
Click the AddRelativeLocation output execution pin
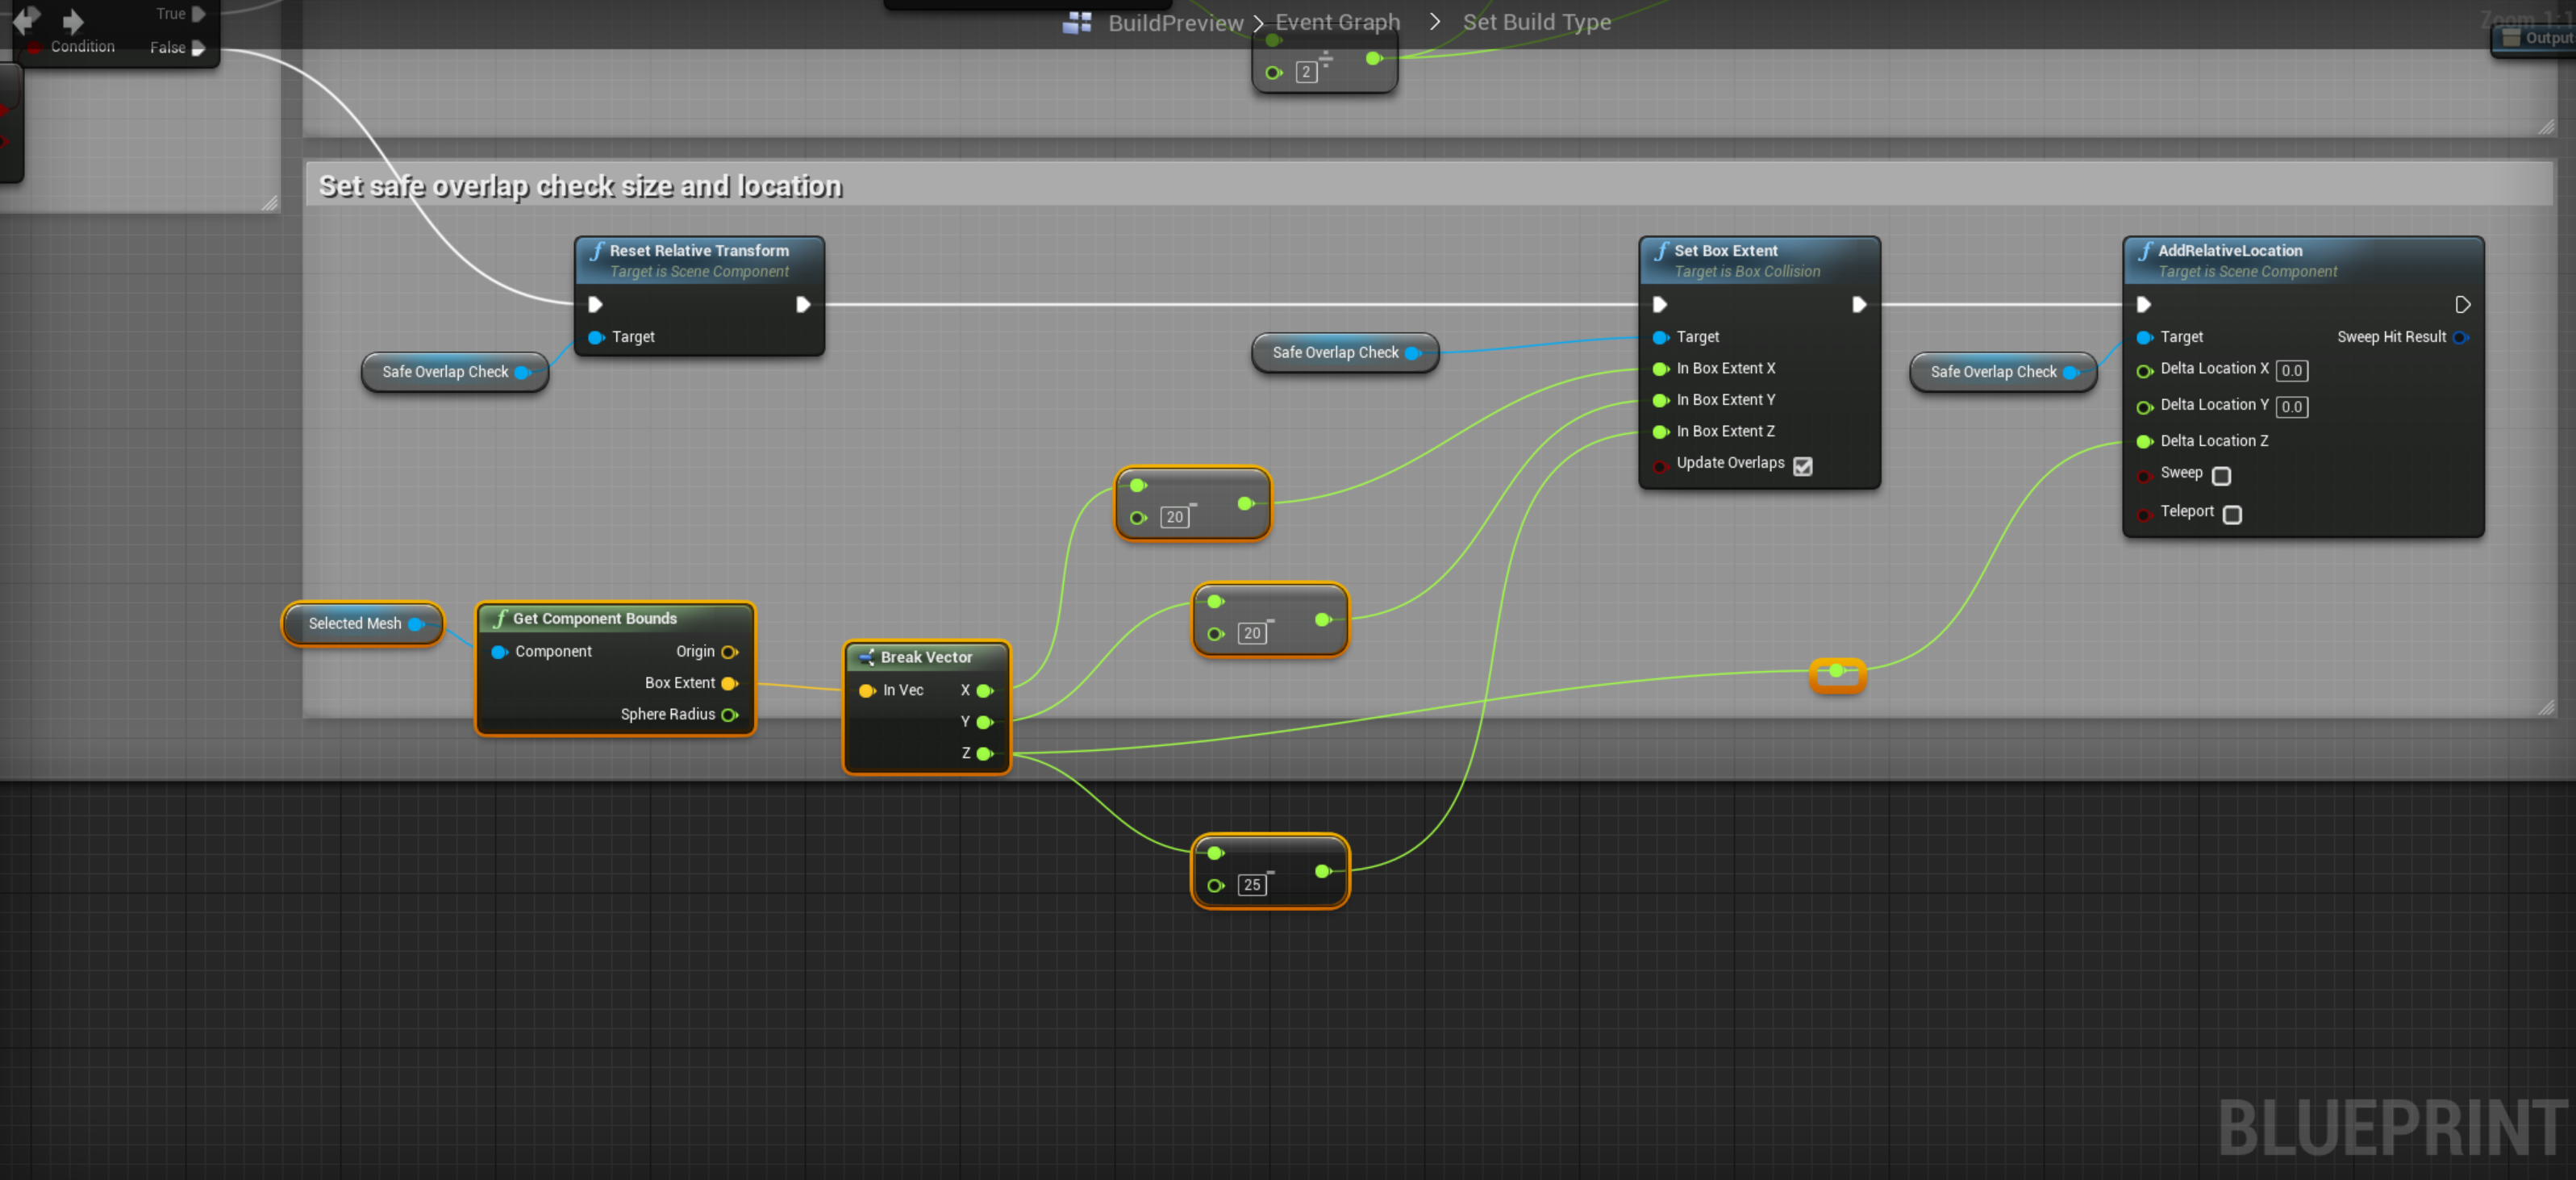pos(2462,304)
